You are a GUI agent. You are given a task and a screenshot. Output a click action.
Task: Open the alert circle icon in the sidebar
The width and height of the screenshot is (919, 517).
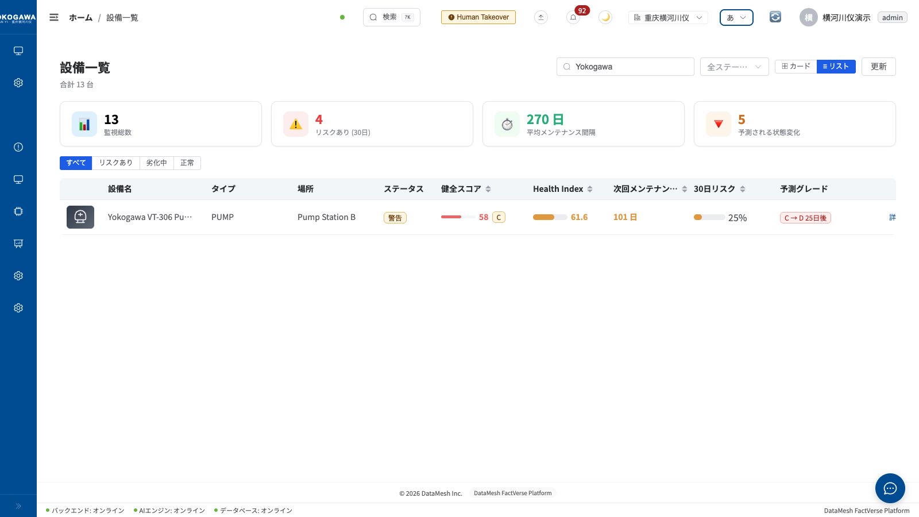point(18,147)
